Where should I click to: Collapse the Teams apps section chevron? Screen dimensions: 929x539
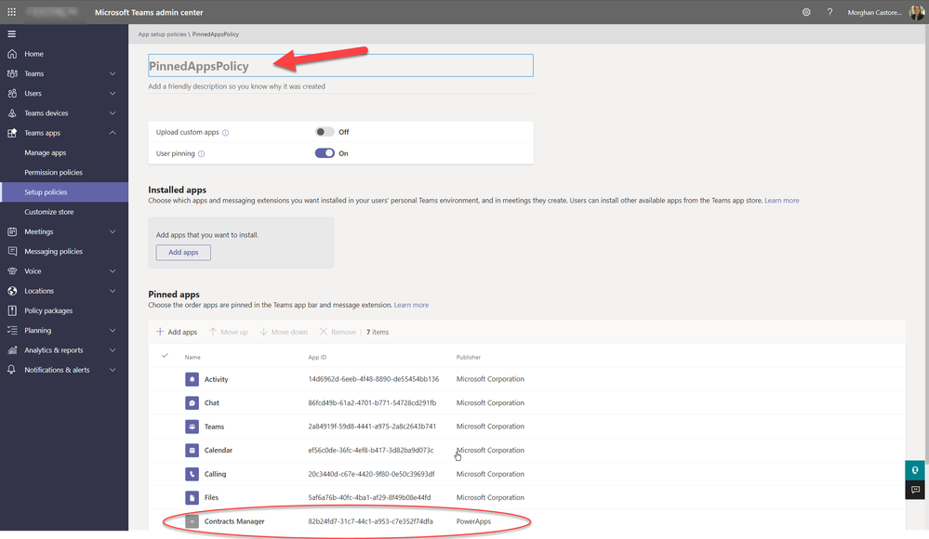coord(113,133)
